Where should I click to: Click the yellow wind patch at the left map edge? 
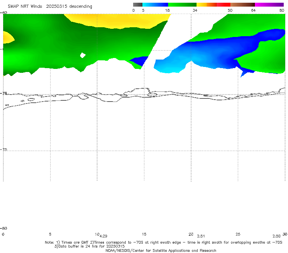pyautogui.click(x=8, y=38)
